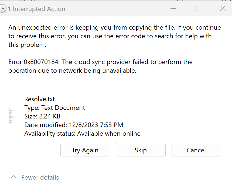The image size is (232, 182).
Task: Click the "Size: 2.24 KB" line
Action: [x=42, y=116]
